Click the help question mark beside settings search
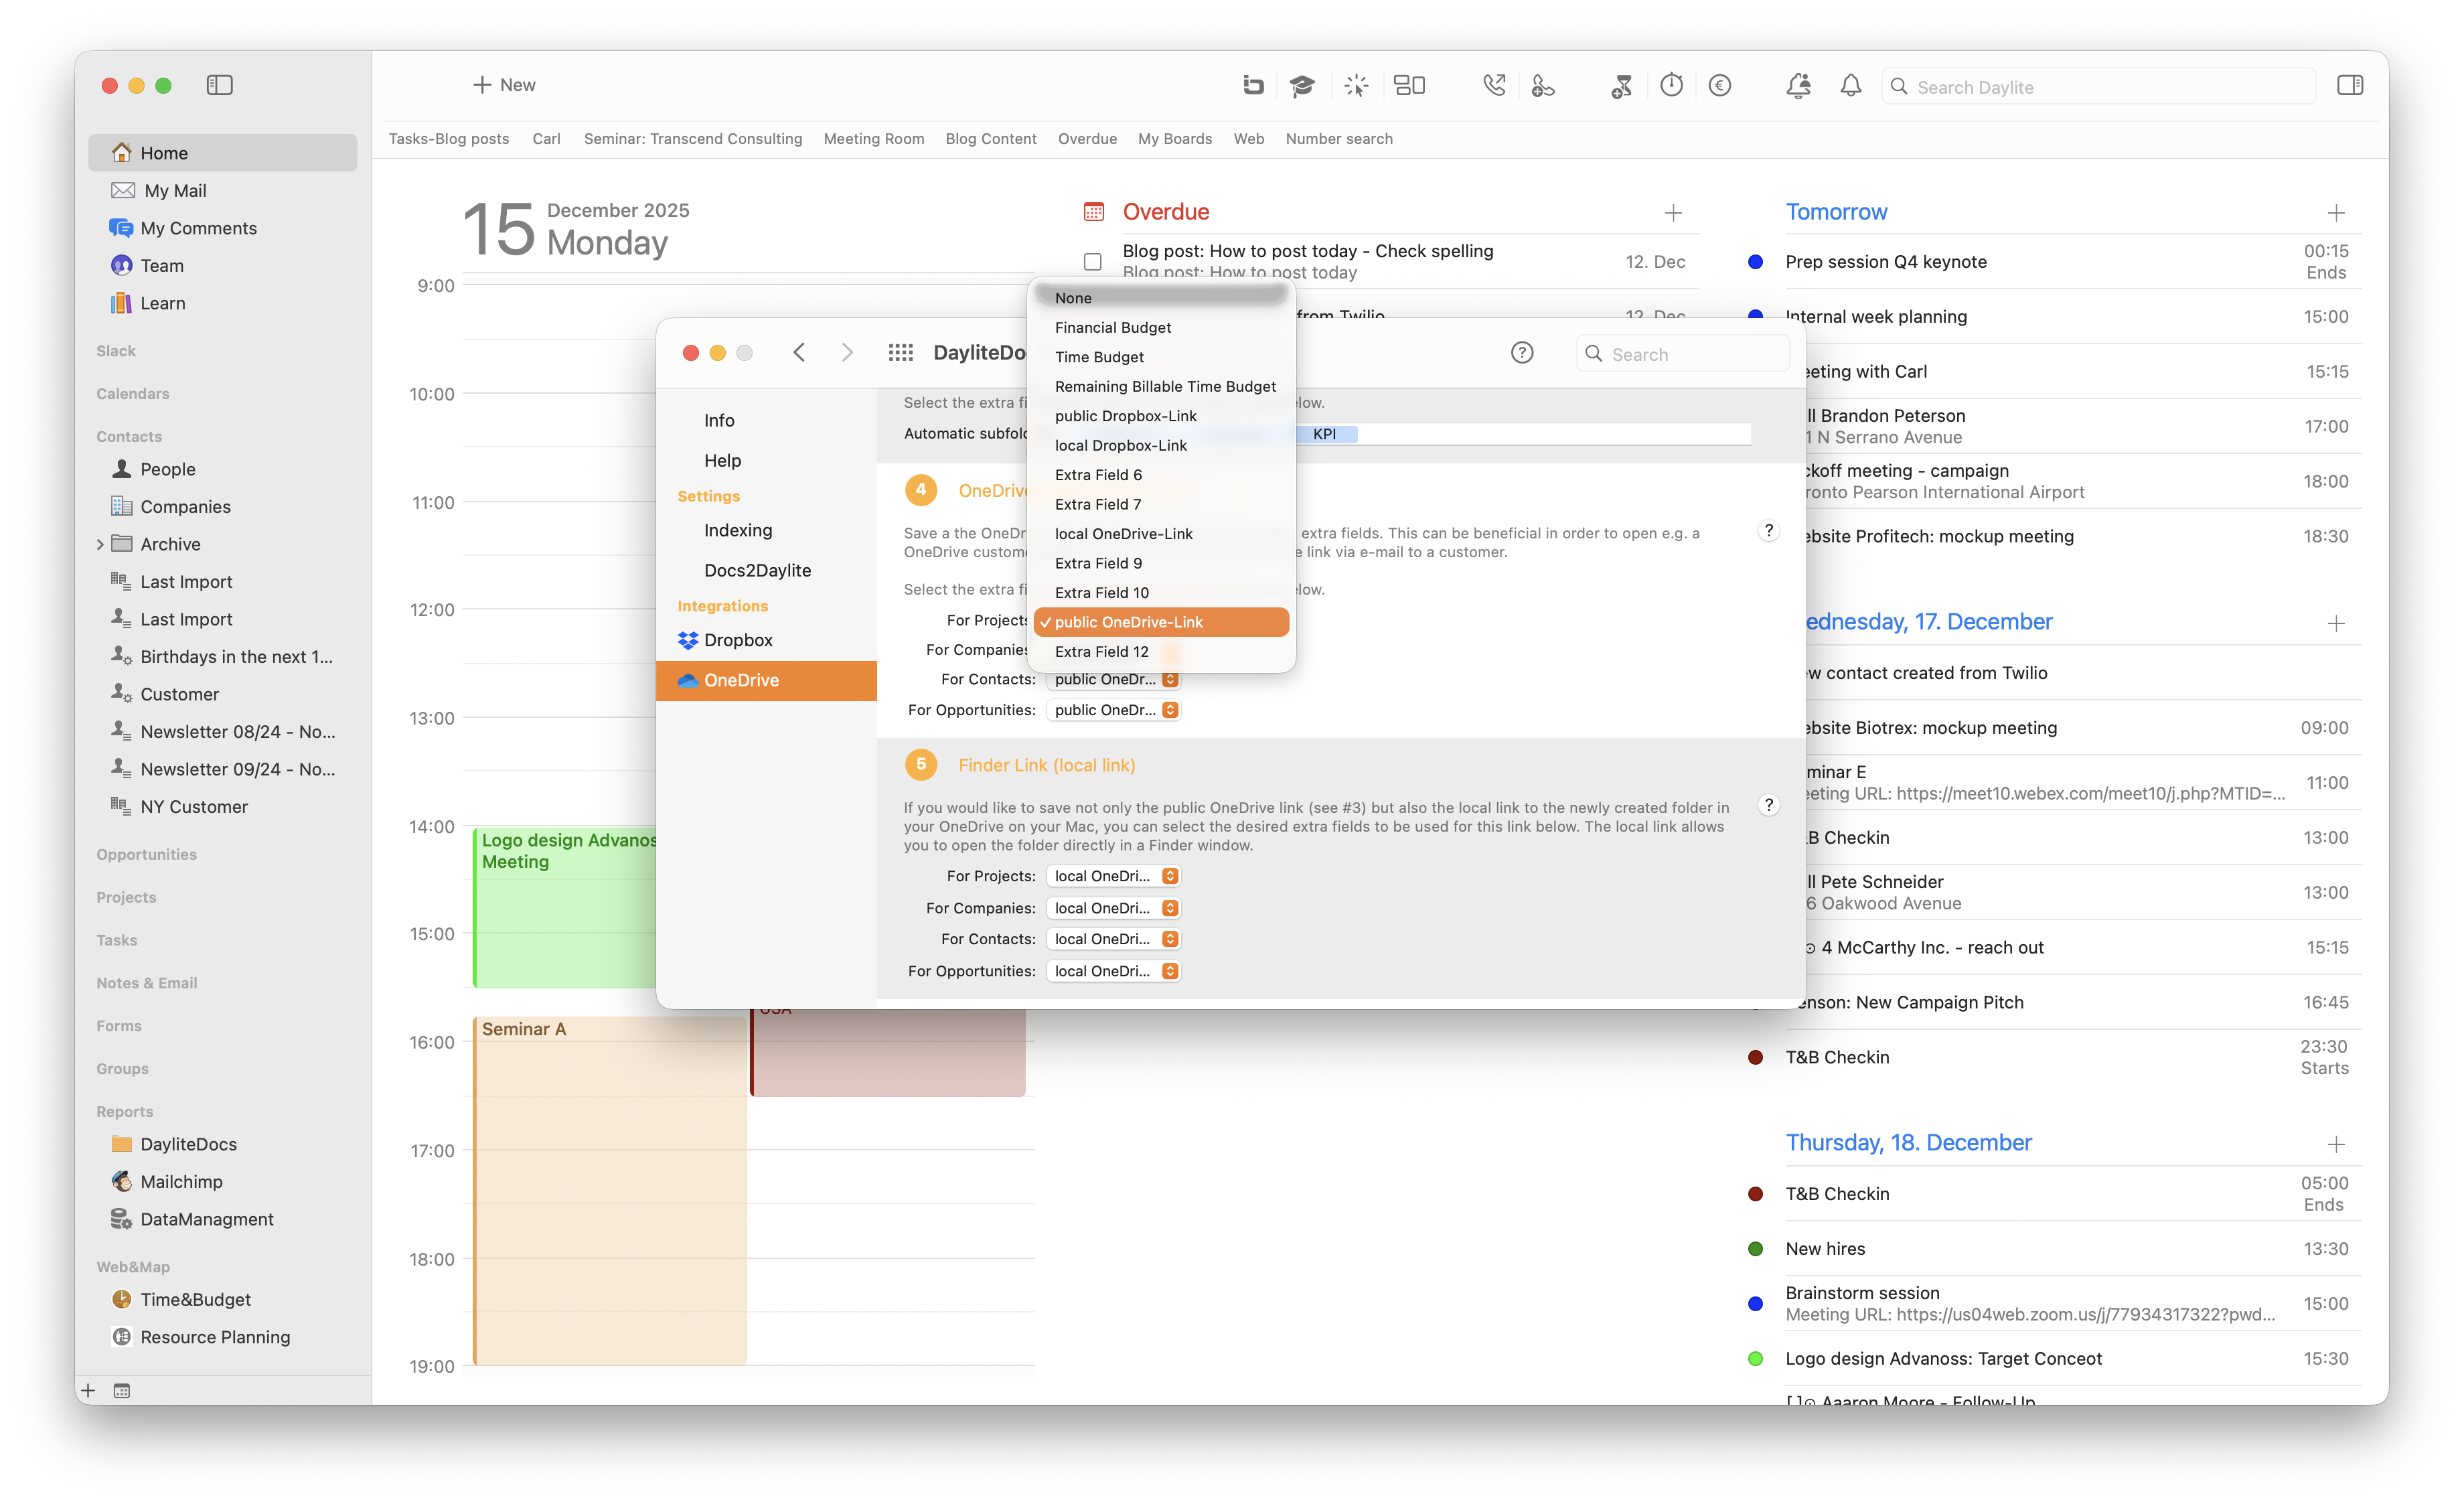Screen dimensions: 2464x1504 click(x=1521, y=352)
